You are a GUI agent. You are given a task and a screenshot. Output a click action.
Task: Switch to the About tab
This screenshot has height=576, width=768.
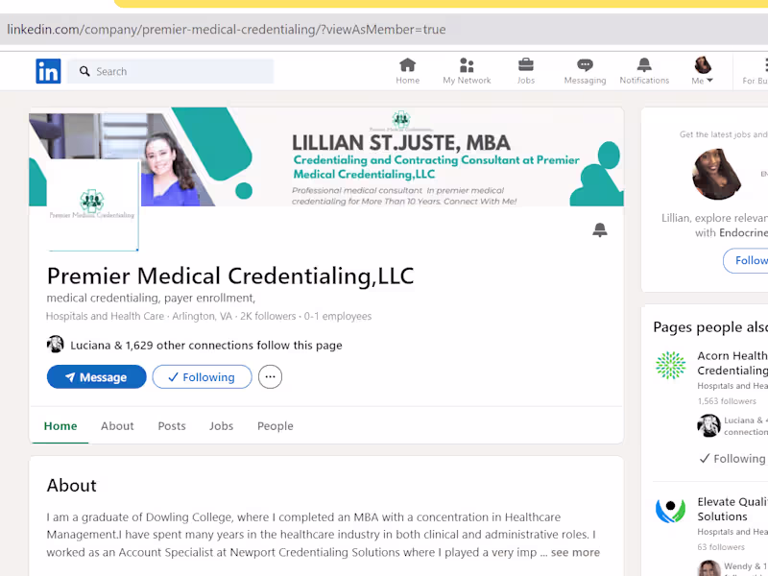coord(117,426)
